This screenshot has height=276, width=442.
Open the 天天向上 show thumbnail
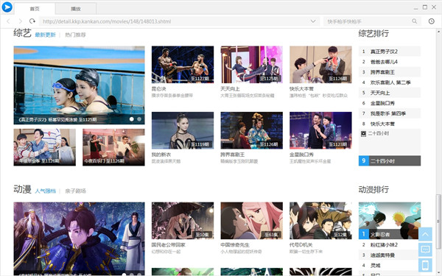point(251,65)
